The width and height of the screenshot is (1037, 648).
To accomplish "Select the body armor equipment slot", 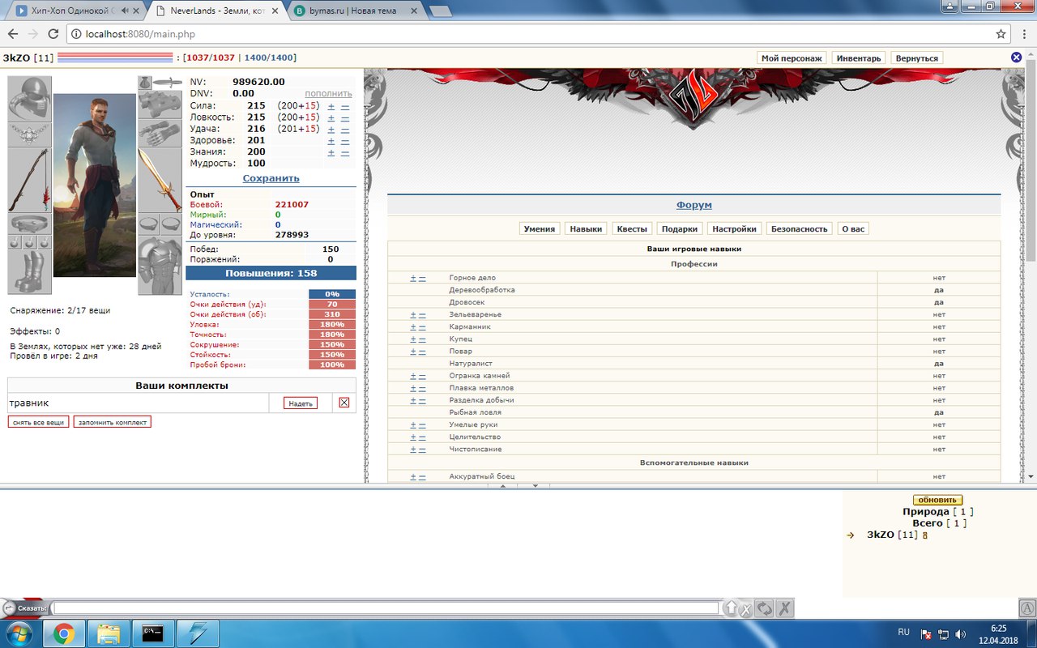I will point(160,266).
